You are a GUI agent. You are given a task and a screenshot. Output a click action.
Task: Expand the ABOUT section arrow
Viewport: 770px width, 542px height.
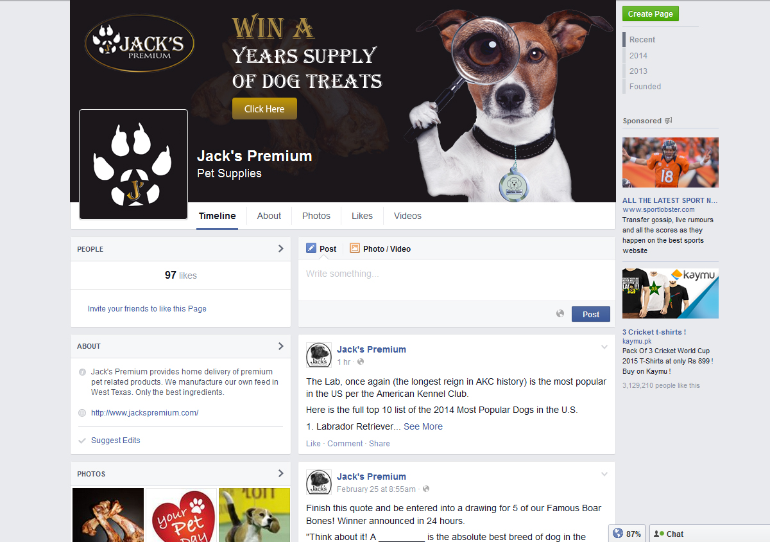click(280, 345)
